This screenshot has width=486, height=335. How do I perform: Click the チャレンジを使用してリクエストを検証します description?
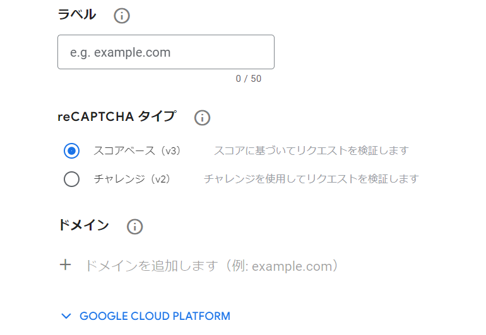pyautogui.click(x=311, y=179)
